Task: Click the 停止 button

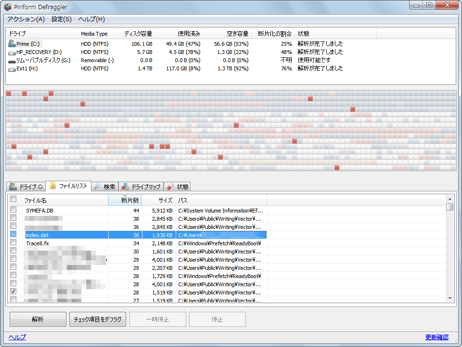Action: coord(218,319)
